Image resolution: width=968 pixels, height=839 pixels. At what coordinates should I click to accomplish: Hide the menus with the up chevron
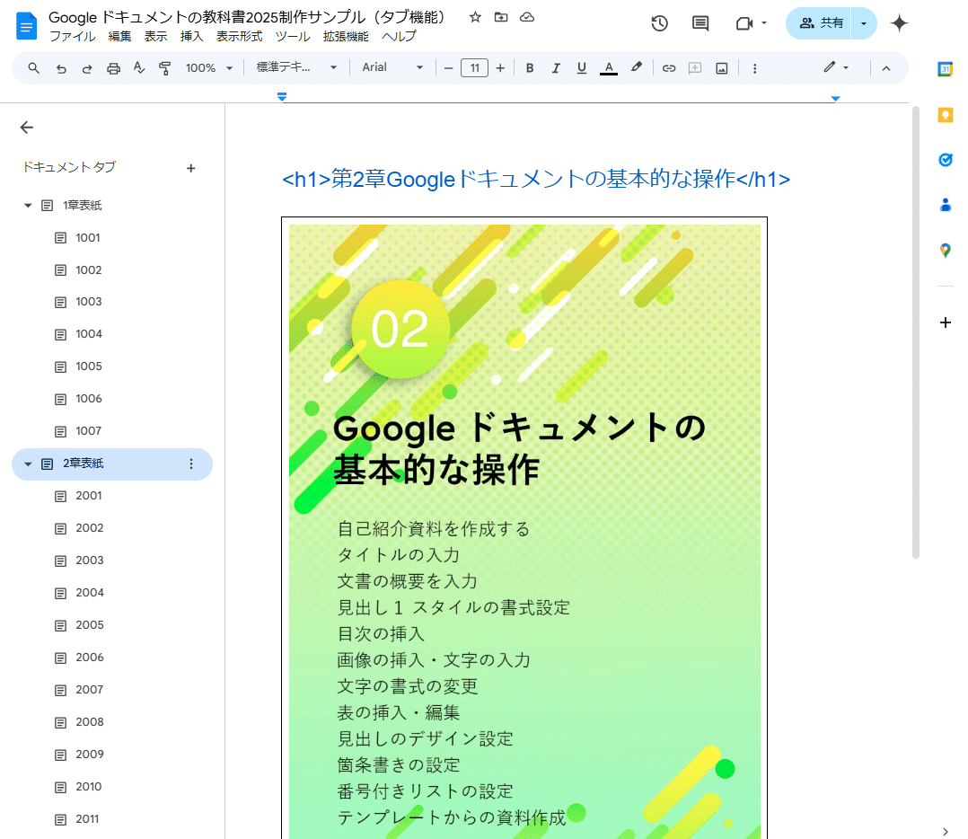886,68
